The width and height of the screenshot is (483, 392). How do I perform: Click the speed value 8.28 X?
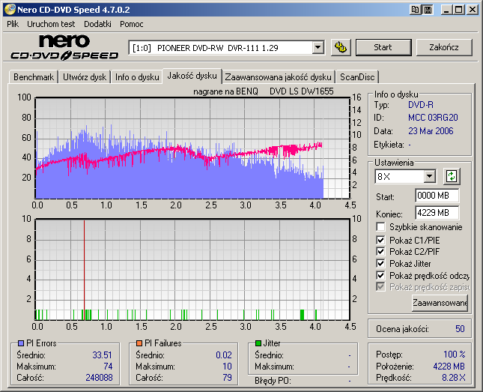[x=454, y=378]
